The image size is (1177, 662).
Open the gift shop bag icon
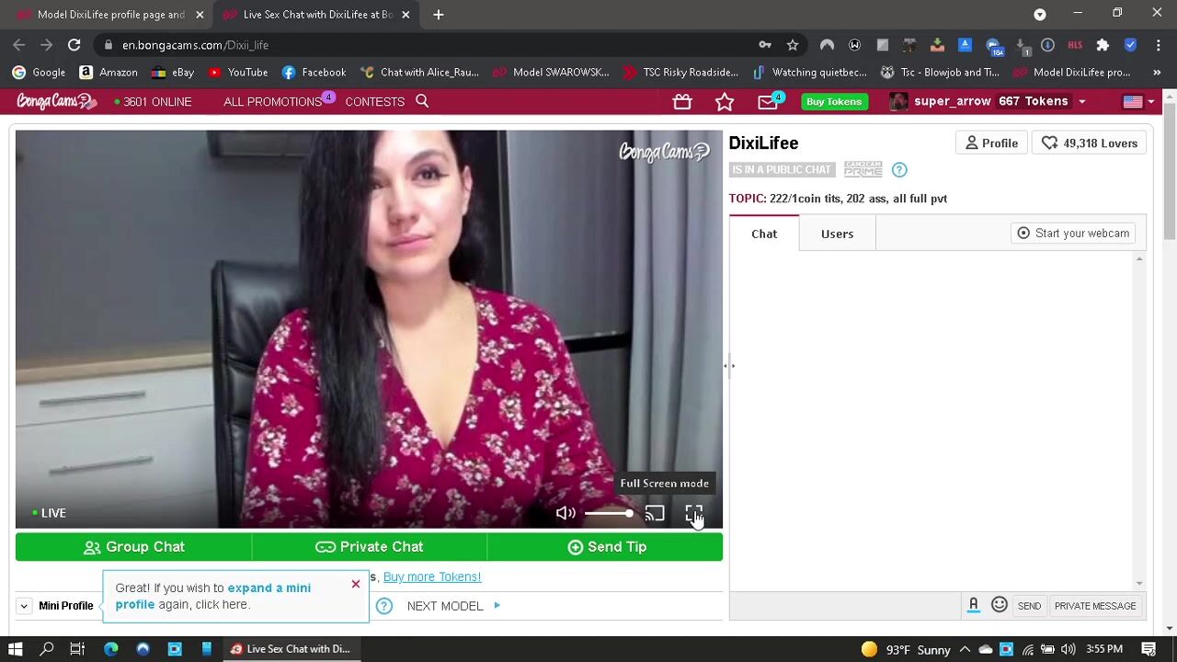pos(682,102)
